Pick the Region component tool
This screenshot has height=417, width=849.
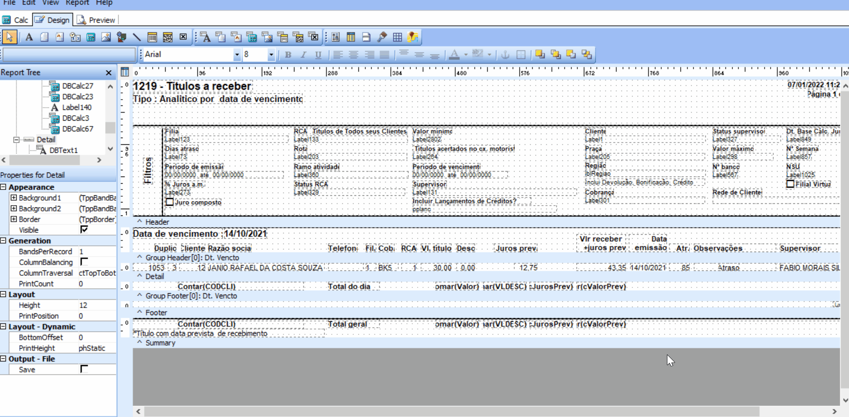336,37
